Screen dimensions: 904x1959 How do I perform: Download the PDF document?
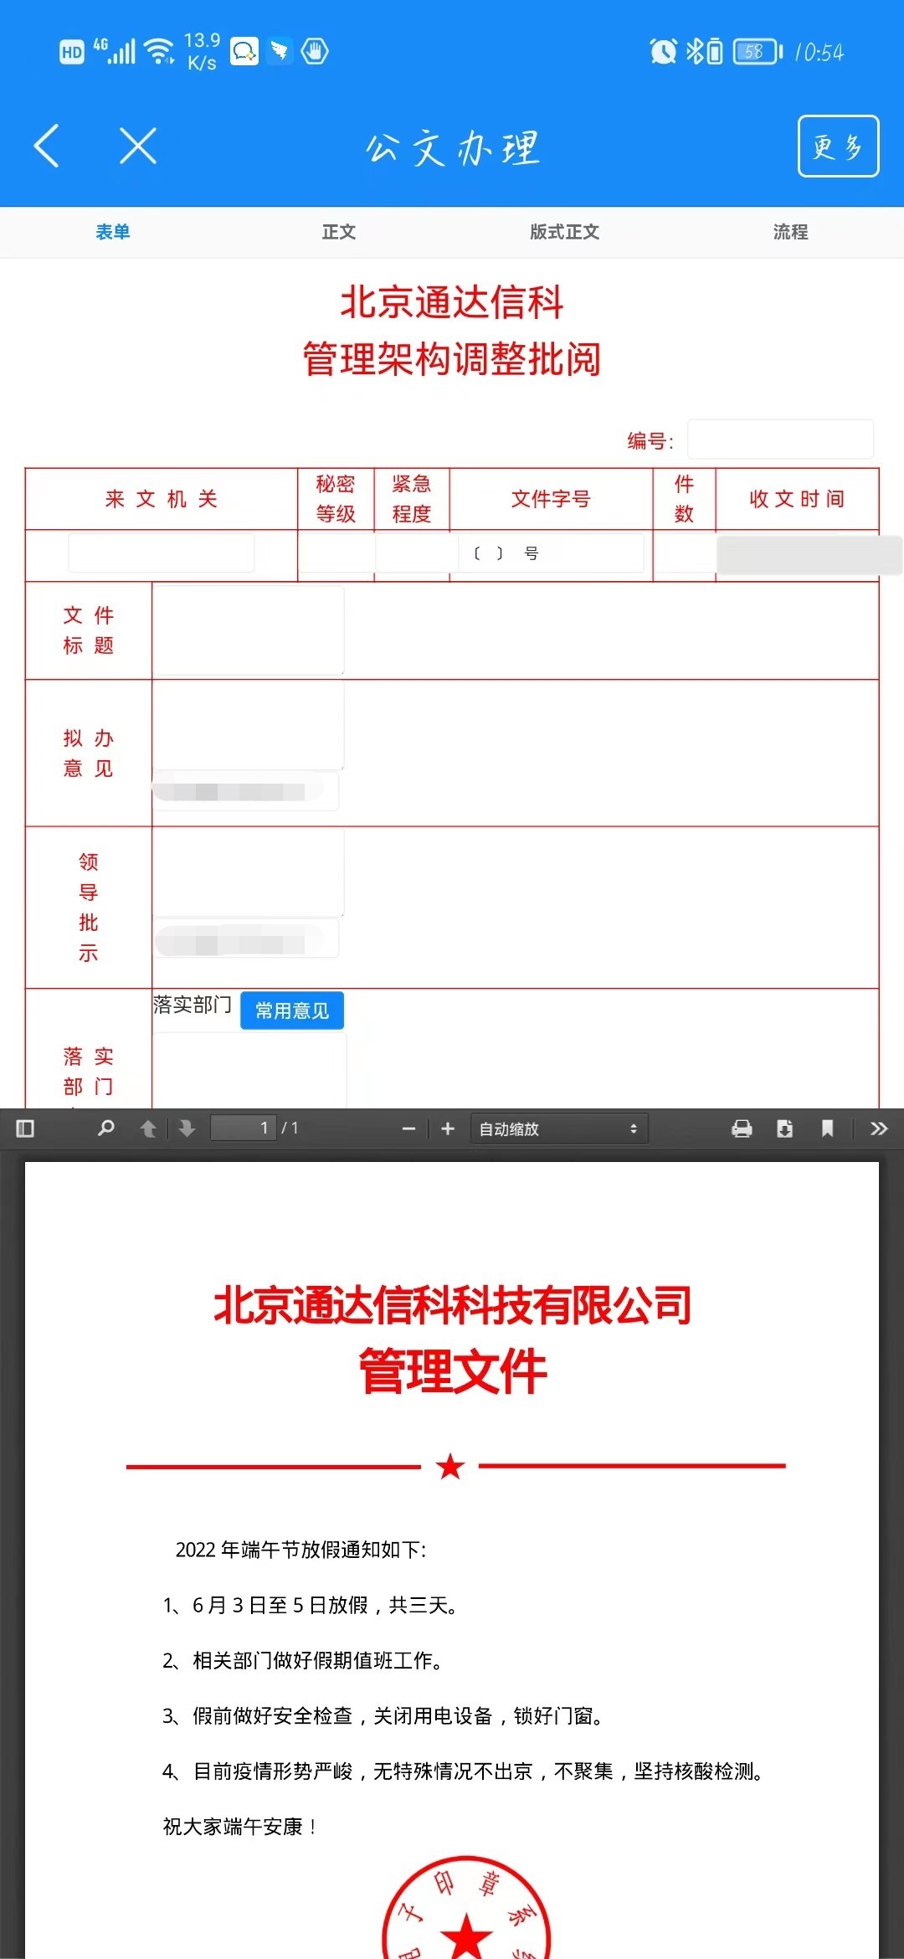point(784,1129)
